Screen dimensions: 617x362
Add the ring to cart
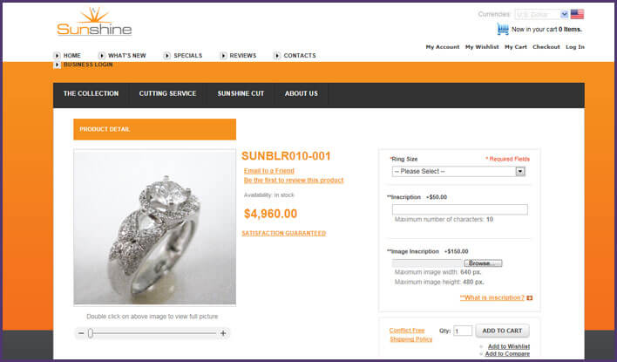(x=502, y=331)
